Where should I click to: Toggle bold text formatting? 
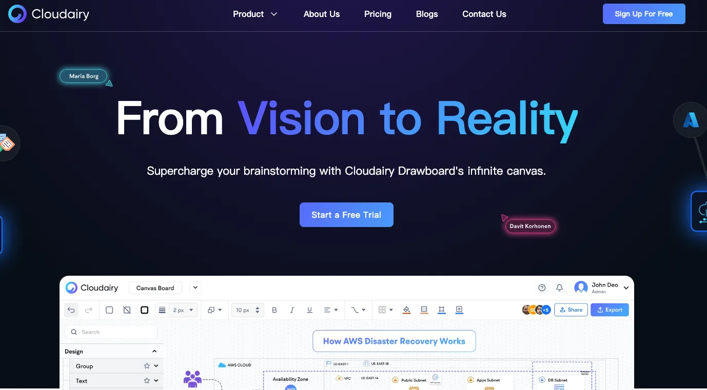tap(274, 310)
